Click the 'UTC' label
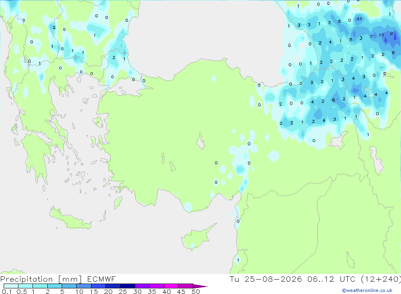This screenshot has width=401, height=294. [x=348, y=279]
